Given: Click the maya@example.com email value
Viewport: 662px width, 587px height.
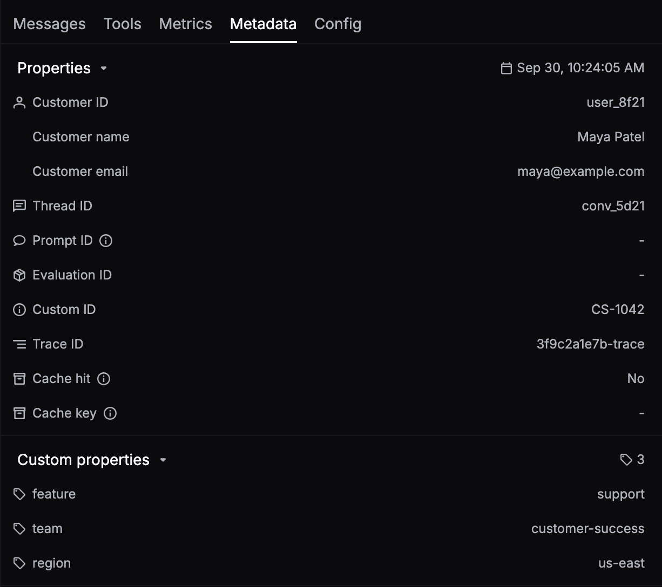Looking at the screenshot, I should (581, 172).
